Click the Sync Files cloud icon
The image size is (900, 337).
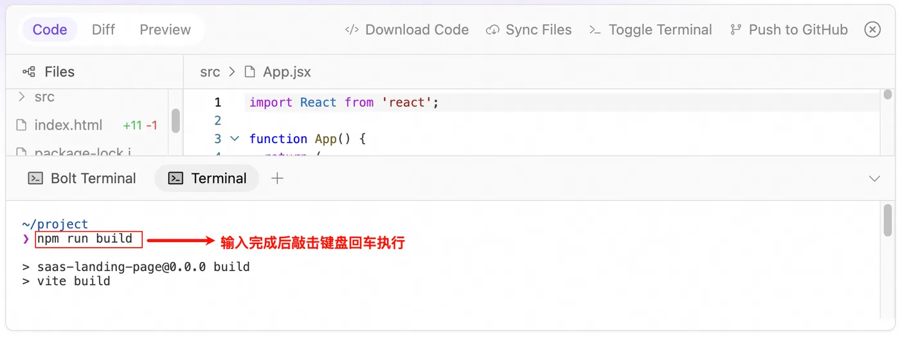[492, 30]
